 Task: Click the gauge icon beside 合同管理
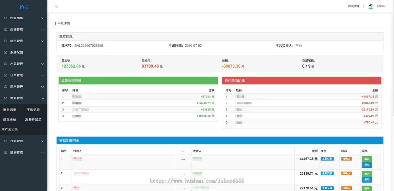click(6, 141)
